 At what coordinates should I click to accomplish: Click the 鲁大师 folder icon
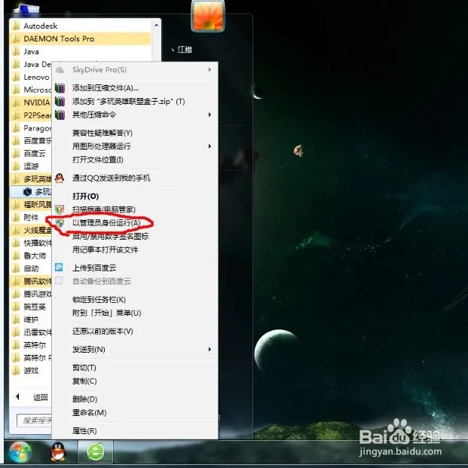[16, 255]
